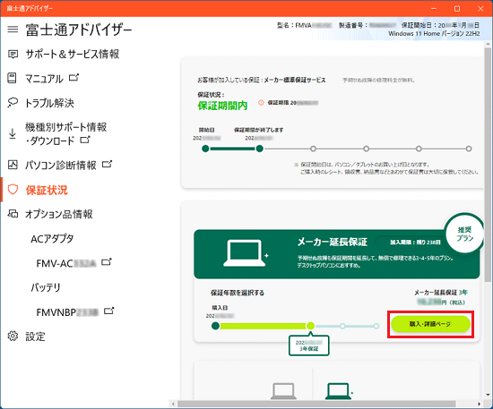The image size is (493, 409).
Task: Click Windows 11 Home バージョン 22H2 text
Action: [x=434, y=34]
